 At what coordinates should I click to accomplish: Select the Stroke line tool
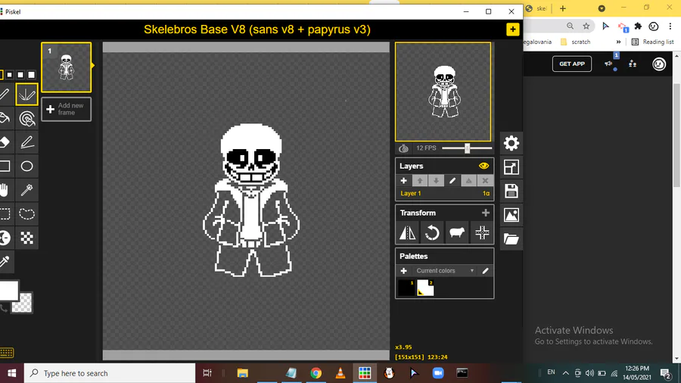click(x=26, y=142)
